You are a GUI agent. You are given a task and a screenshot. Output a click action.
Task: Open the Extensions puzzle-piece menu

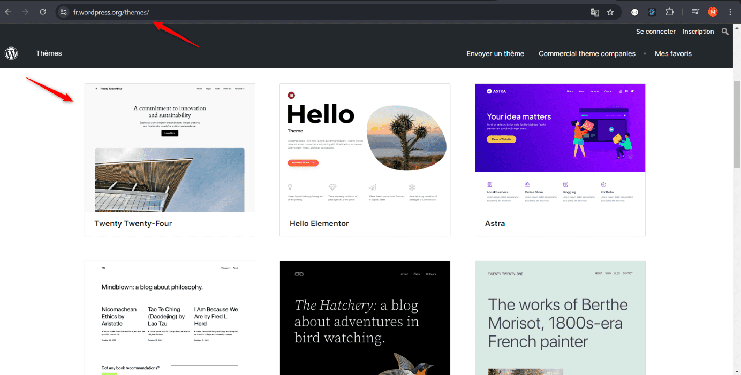pyautogui.click(x=670, y=12)
